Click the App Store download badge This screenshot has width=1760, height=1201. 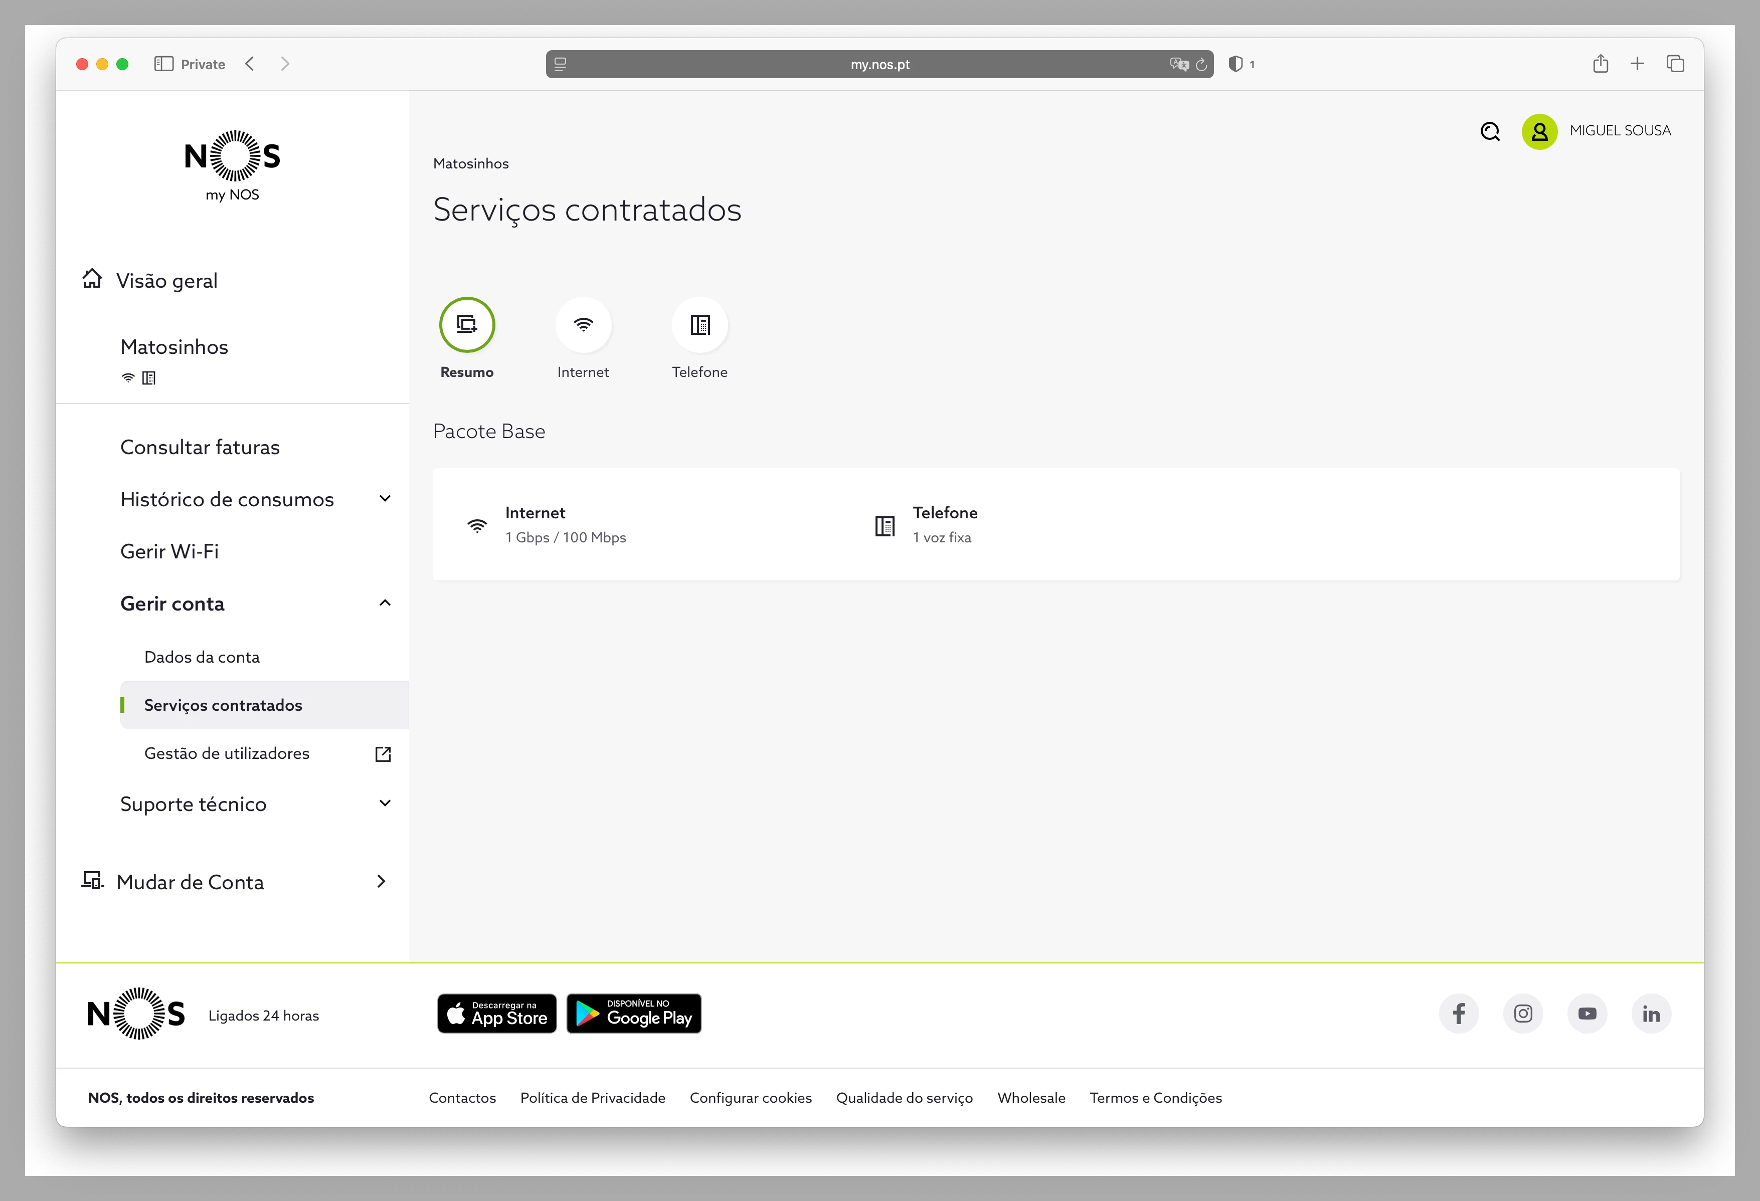click(497, 1013)
